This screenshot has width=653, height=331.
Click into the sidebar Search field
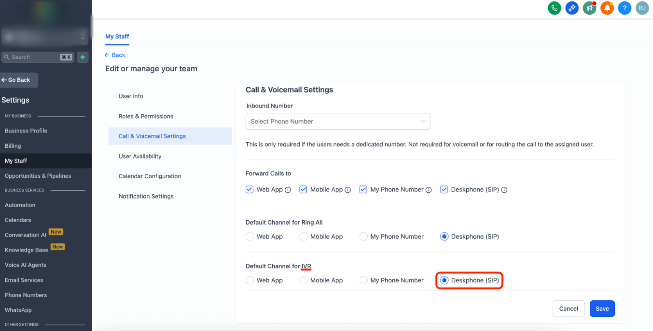pos(38,57)
